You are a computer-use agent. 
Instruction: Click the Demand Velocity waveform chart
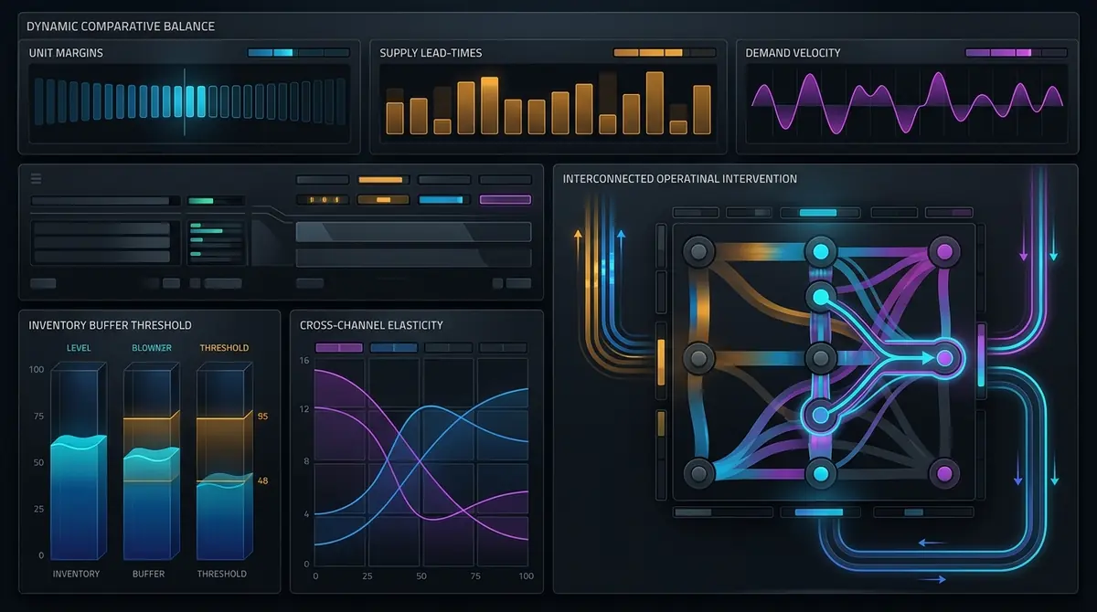tap(907, 102)
